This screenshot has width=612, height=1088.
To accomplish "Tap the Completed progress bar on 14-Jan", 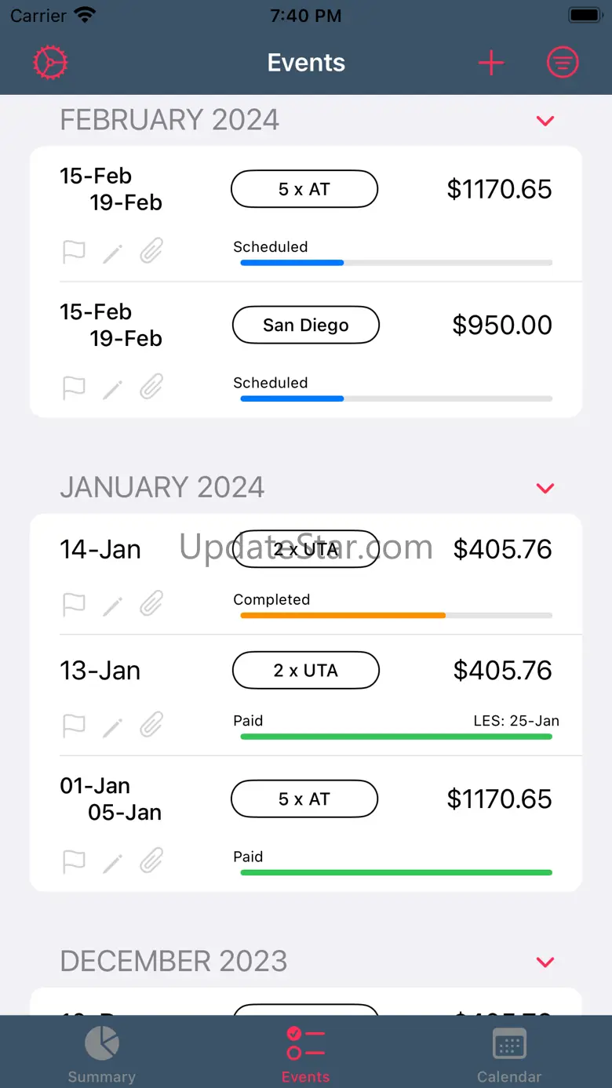I will point(396,616).
